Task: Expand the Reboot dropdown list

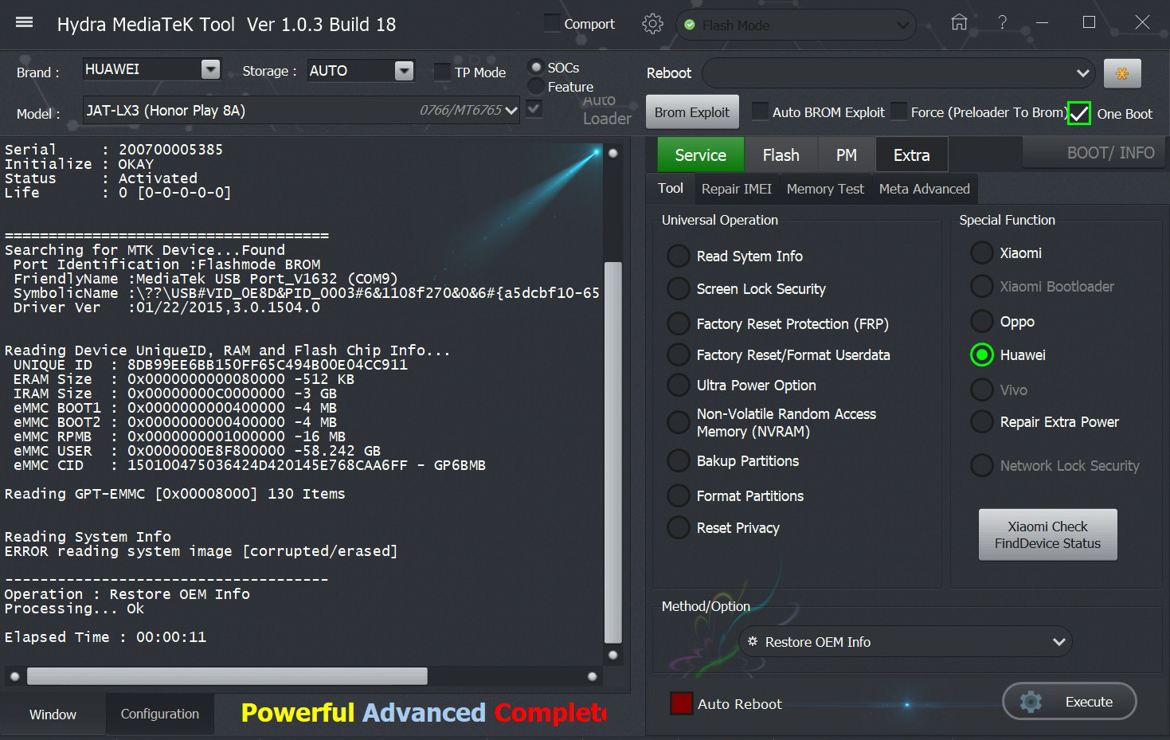Action: point(1082,73)
